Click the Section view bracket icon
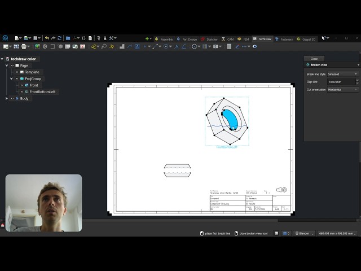Image resolution: width=361 pixels, height=271 pixels. coord(52,46)
